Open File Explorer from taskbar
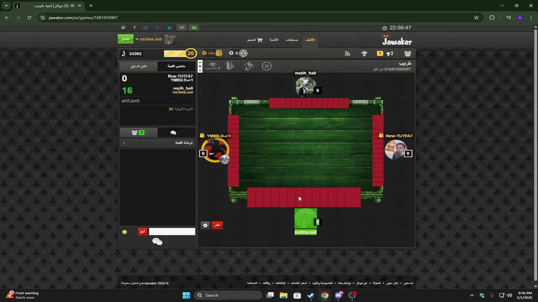 284,295
